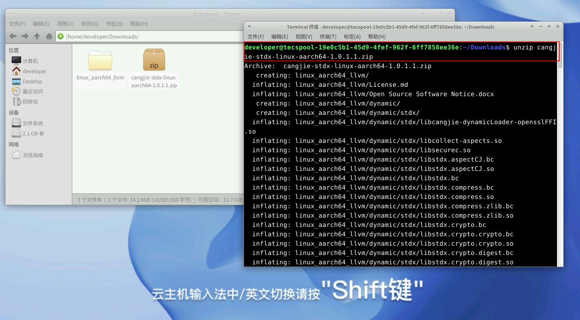Open the 标签(A) menu in the Terminal
This screenshot has width=580, height=320.
tap(352, 37)
